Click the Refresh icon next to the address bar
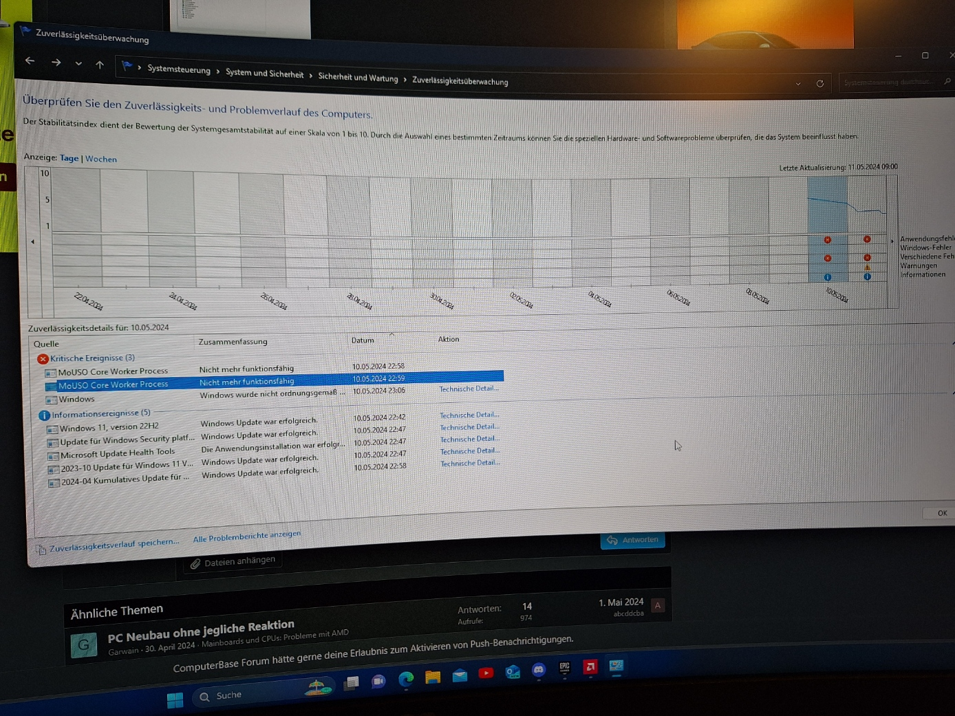The image size is (955, 716). point(820,83)
